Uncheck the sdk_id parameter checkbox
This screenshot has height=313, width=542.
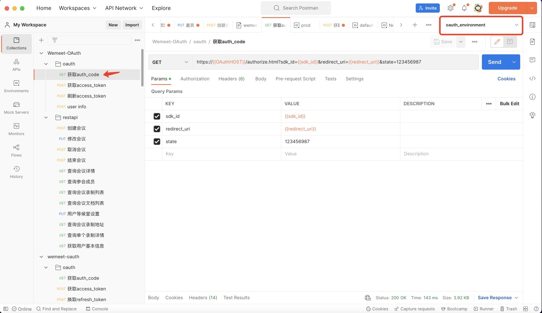[157, 116]
